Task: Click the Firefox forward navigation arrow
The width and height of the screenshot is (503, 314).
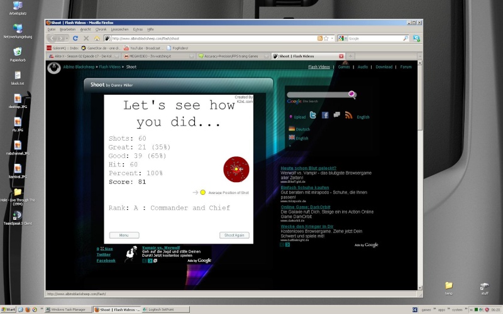Action: (x=60, y=38)
